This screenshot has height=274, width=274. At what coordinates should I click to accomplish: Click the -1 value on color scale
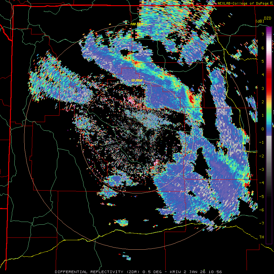pyautogui.click(x=262, y=142)
